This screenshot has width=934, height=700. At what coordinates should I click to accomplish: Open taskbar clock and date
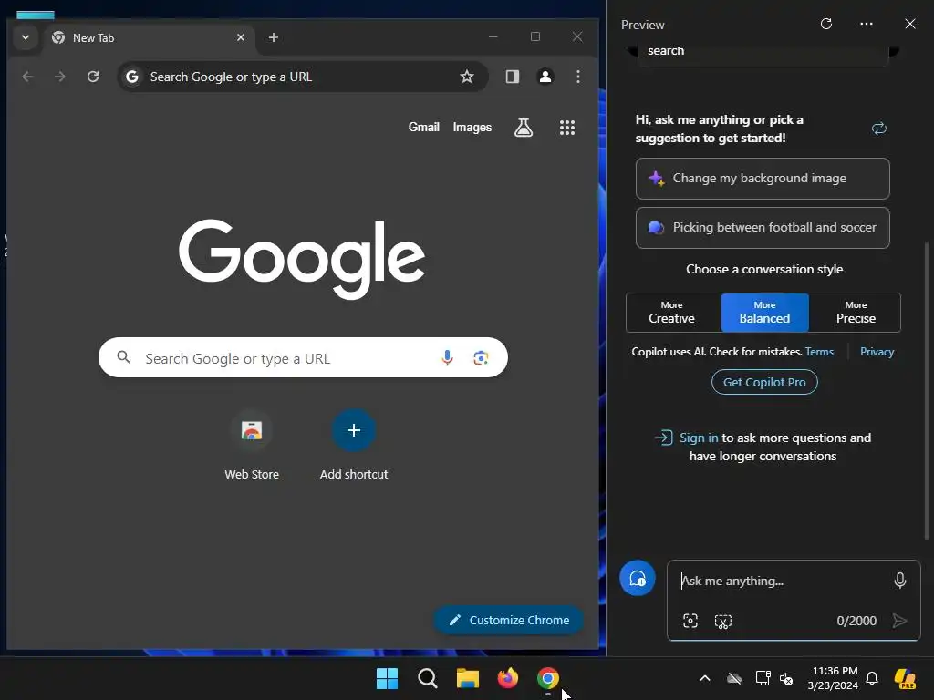pos(833,678)
